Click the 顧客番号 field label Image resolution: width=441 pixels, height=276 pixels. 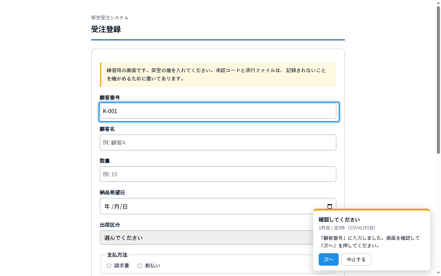(110, 98)
